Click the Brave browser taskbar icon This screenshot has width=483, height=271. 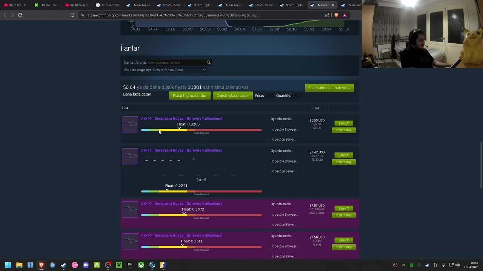point(42,265)
